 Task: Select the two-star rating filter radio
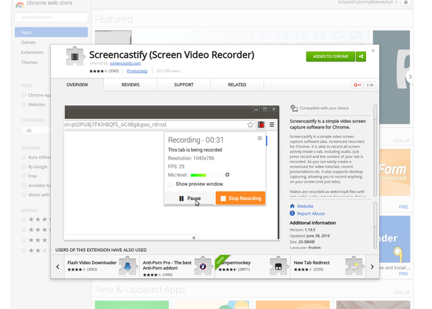[24, 250]
